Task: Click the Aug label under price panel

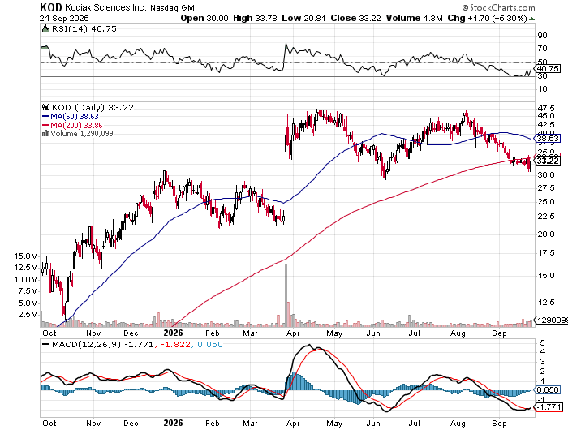Action: pos(458,333)
